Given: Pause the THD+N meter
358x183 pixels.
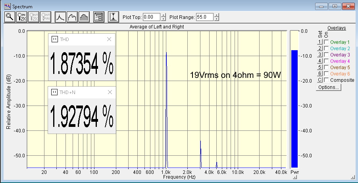Looking at the screenshot, I should (x=55, y=92).
